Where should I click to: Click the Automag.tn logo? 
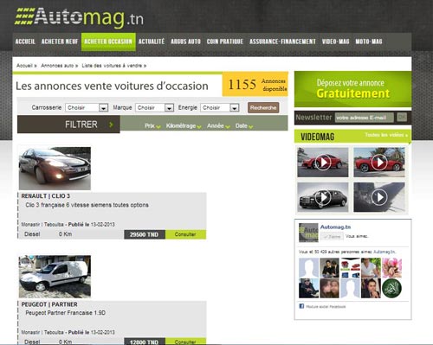pos(79,17)
